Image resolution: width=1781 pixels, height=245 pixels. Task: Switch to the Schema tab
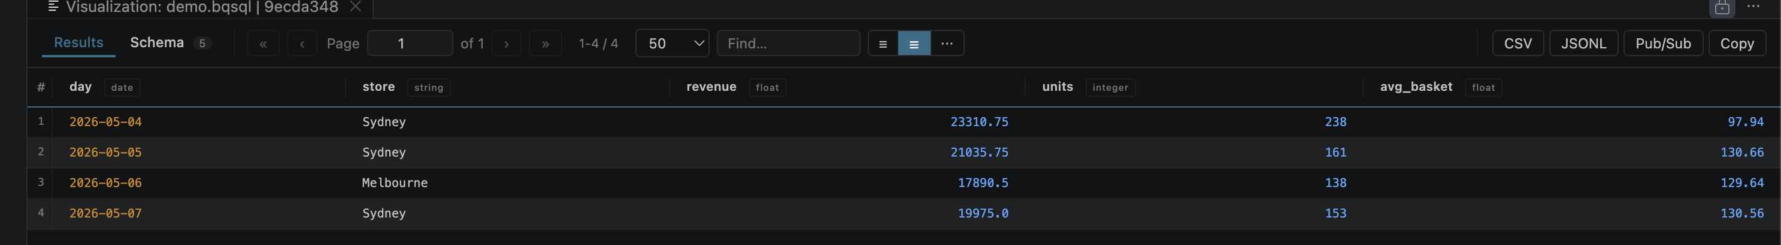point(157,43)
